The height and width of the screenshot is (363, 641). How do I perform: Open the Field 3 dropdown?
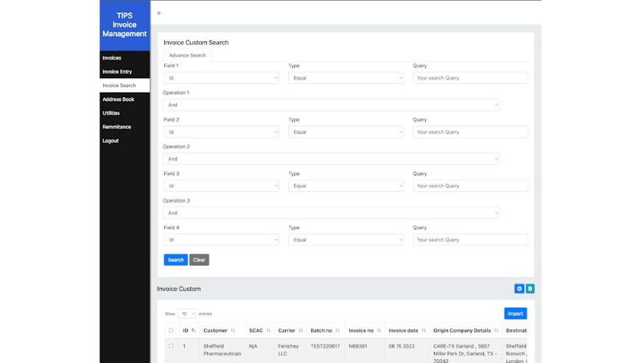[x=221, y=186]
